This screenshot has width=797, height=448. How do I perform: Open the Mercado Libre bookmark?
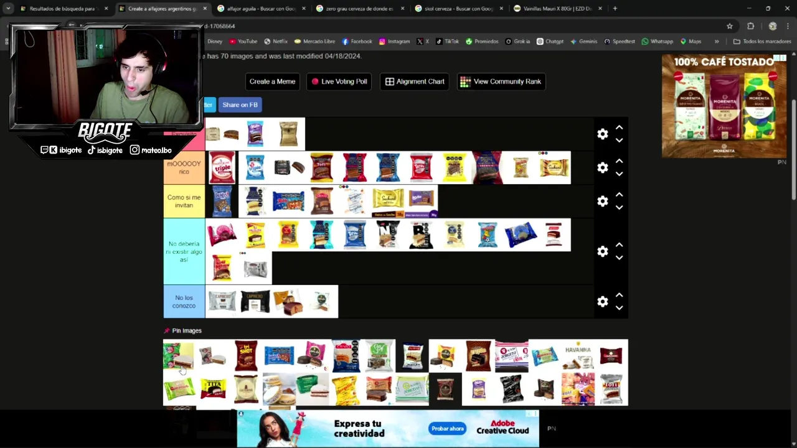(314, 42)
